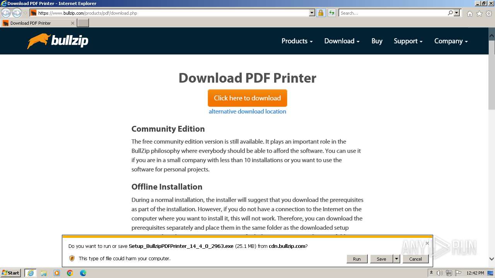Open the Tools gear icon

click(x=489, y=14)
